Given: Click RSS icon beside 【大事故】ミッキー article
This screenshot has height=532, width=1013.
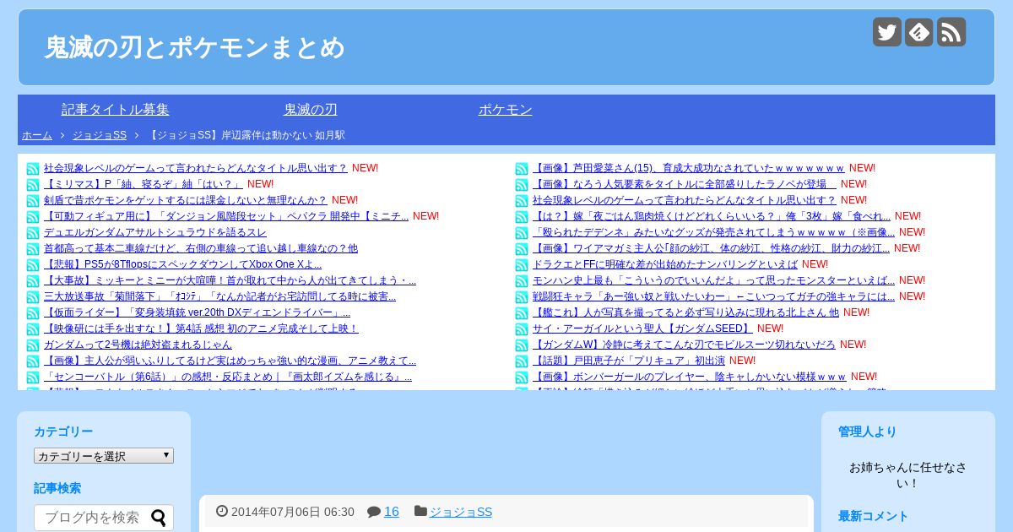Looking at the screenshot, I should 33,281.
